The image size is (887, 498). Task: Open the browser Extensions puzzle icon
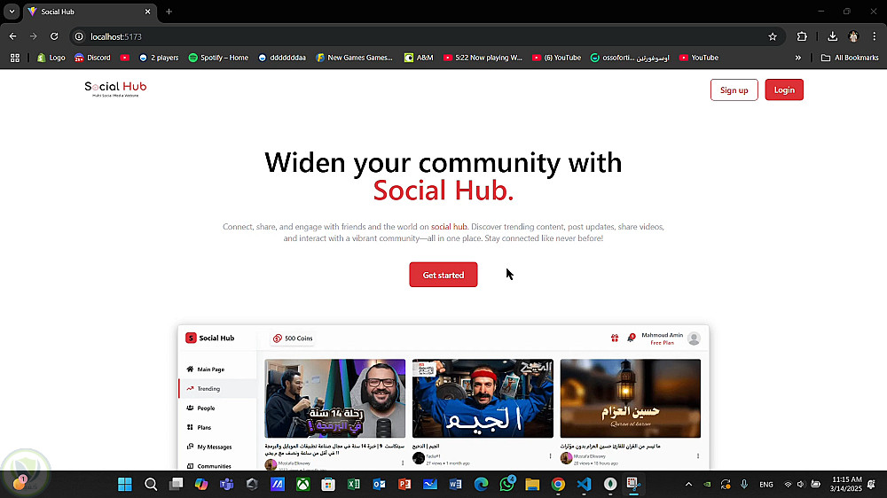click(x=802, y=36)
